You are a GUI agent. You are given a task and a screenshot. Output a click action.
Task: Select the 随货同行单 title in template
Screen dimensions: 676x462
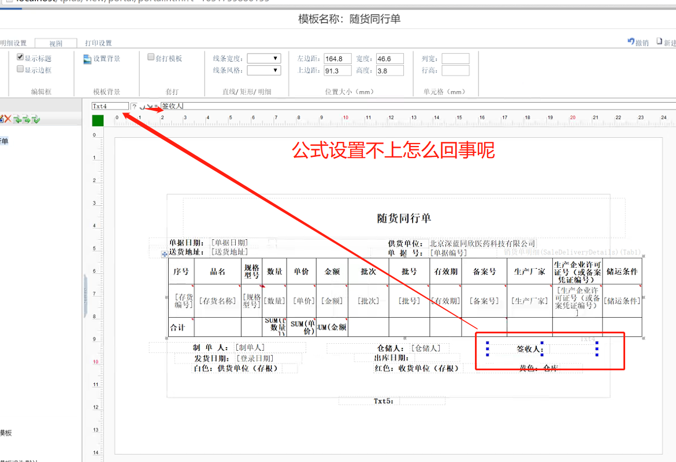coord(404,218)
